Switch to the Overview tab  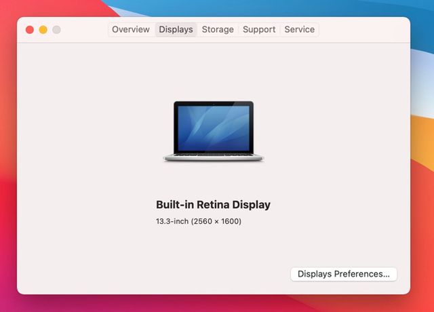[131, 29]
